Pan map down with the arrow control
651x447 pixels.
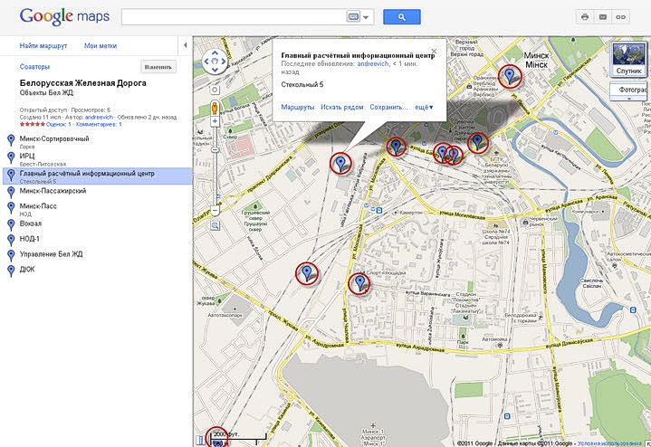click(x=215, y=70)
